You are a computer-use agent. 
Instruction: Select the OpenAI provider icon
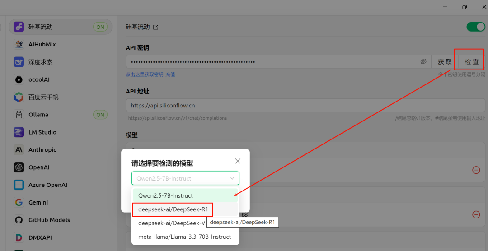coord(19,167)
